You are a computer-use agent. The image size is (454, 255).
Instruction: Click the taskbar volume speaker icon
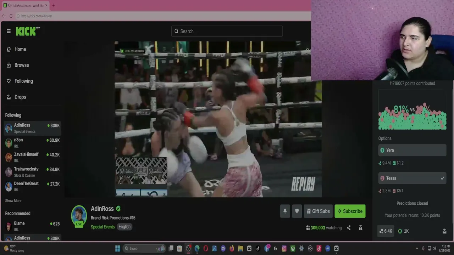point(434,249)
